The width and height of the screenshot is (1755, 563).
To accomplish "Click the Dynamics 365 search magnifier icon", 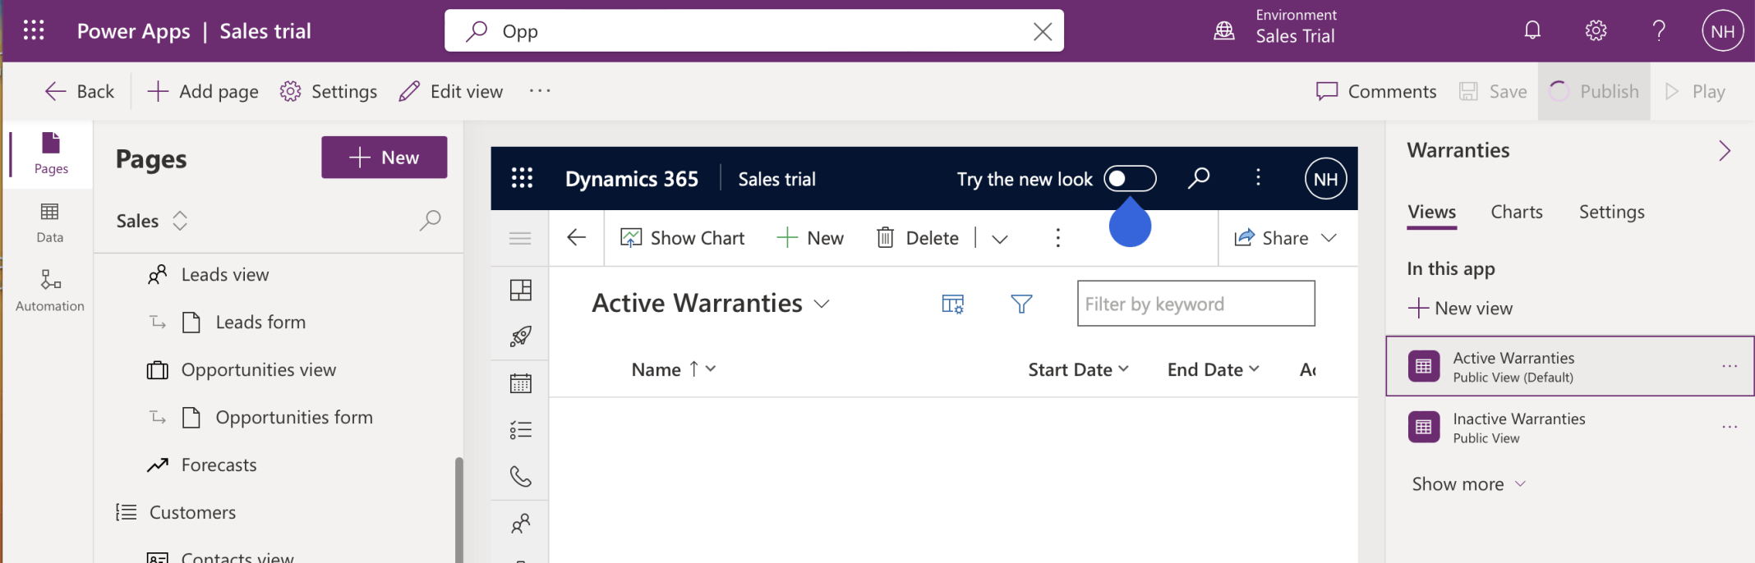I will point(1199,178).
